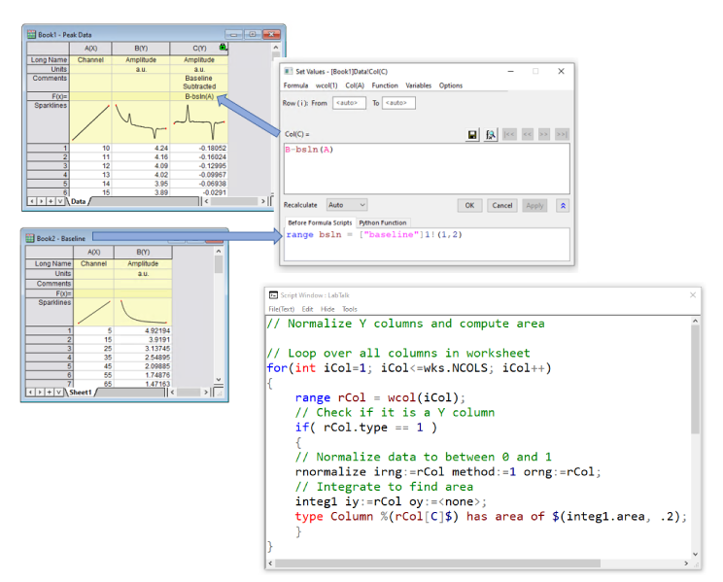Click in the Col(C) formula text box
Screen dimensions: 723x582
[x=427, y=168]
